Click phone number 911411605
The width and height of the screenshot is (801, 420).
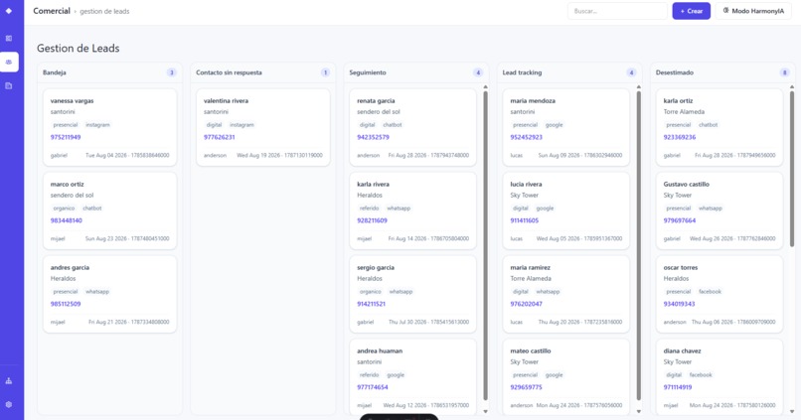[524, 220]
